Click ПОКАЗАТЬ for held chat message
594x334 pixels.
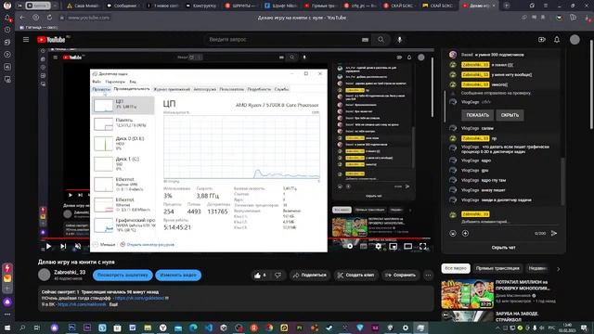477,115
